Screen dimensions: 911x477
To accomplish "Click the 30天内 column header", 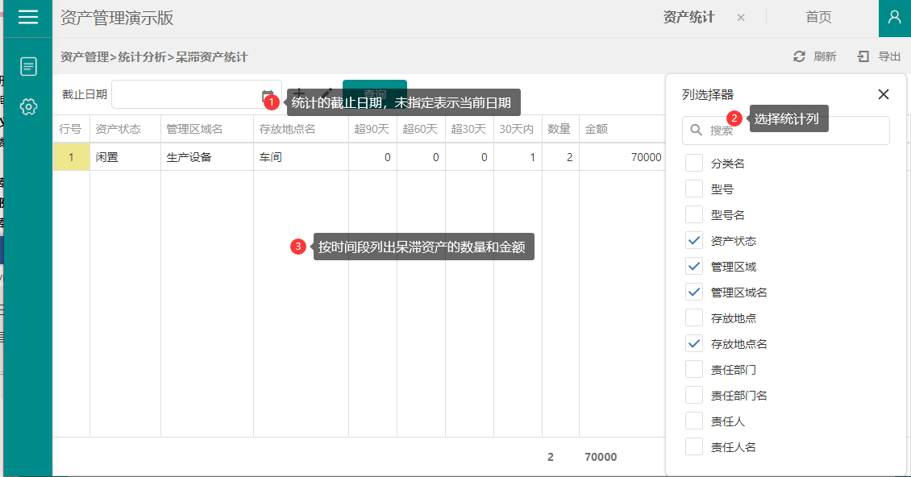I will (518, 129).
